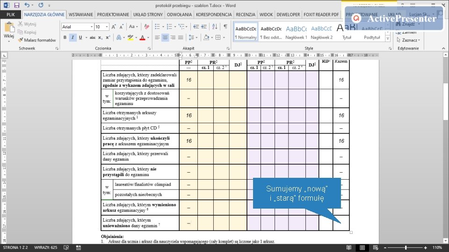Open the Font dialog launcher (Czcionka)
The height and width of the screenshot is (252, 449).
(149, 49)
